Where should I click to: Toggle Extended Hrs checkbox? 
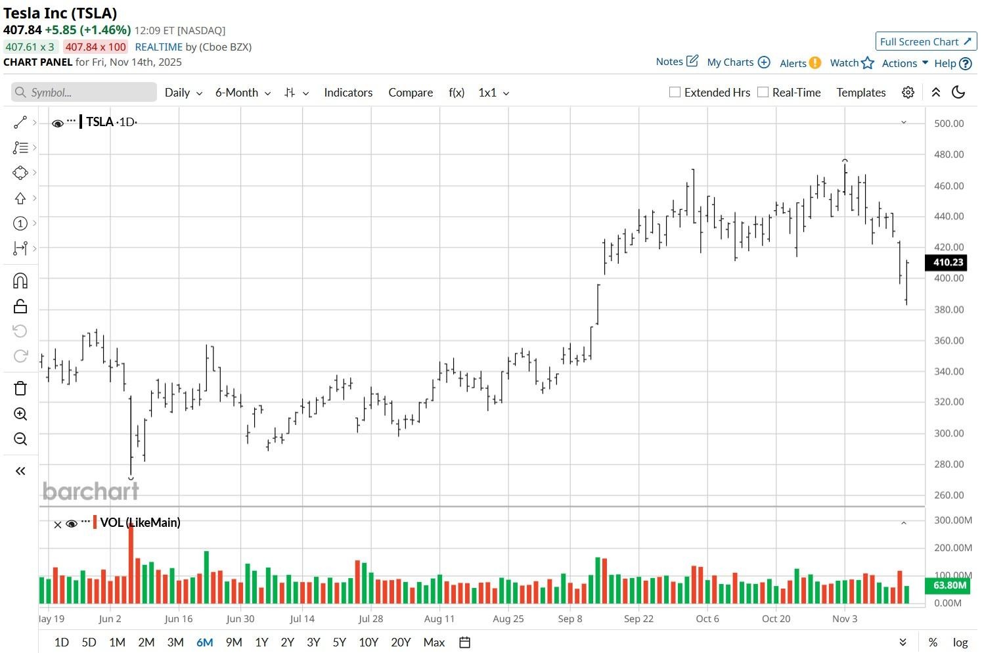pyautogui.click(x=675, y=92)
